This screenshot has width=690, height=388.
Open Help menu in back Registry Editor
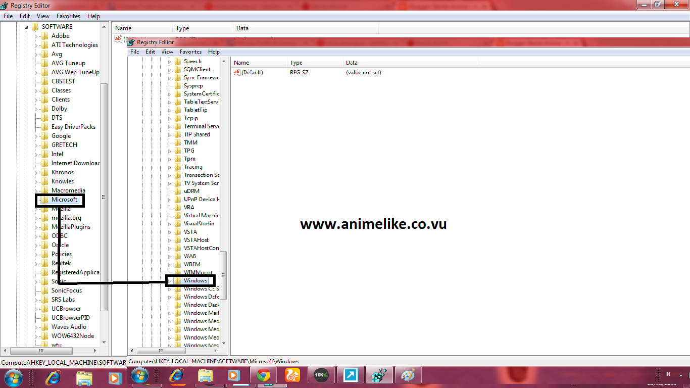click(93, 16)
